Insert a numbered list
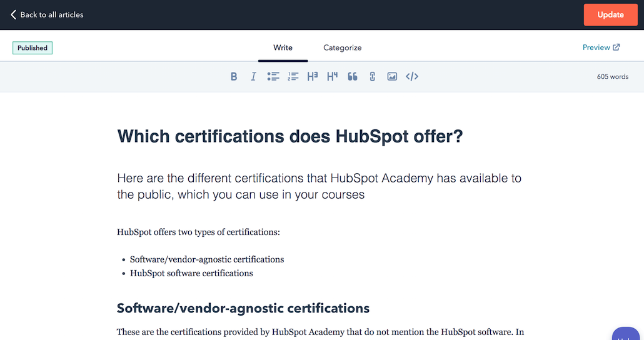644x340 pixels. pos(293,76)
